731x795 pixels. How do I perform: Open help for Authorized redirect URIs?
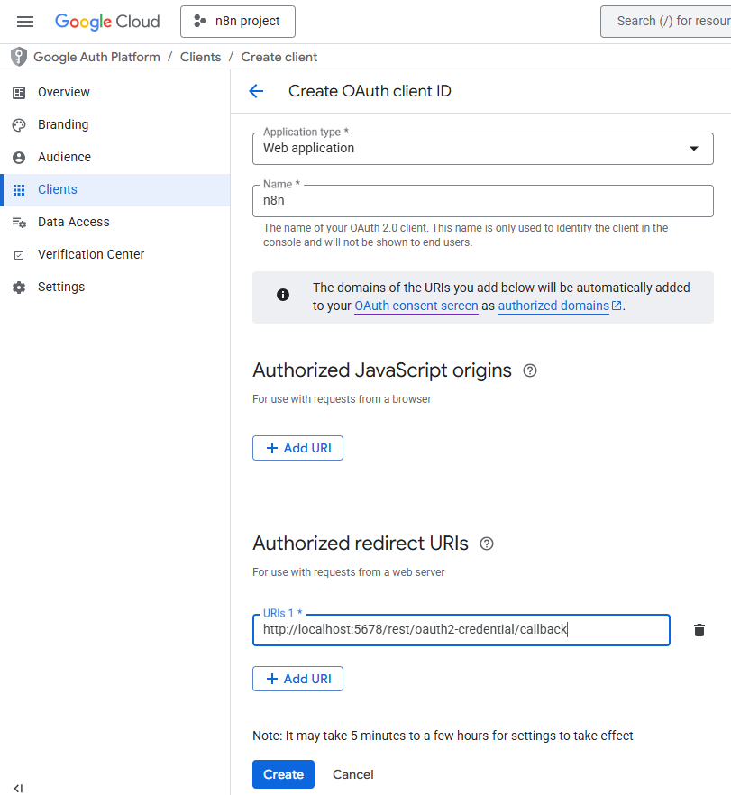[x=487, y=544]
